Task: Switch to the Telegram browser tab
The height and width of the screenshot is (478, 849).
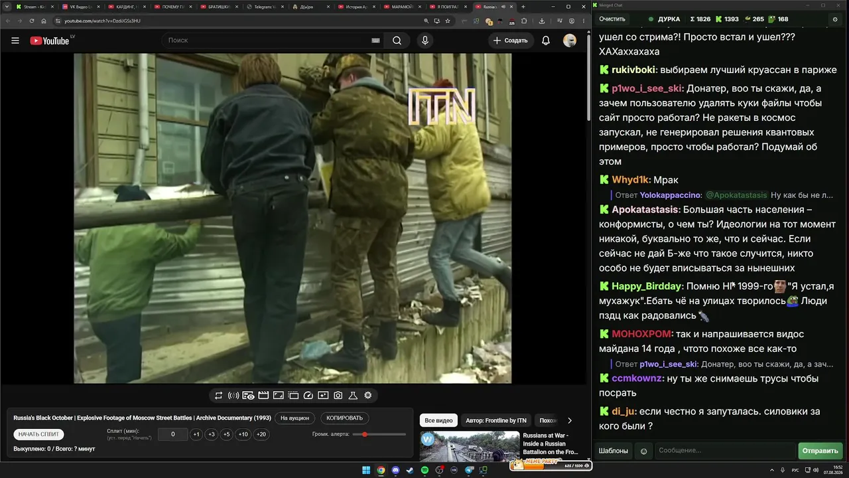Action: (x=265, y=7)
